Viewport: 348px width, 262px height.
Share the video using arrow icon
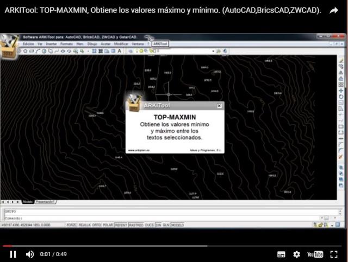click(x=333, y=10)
